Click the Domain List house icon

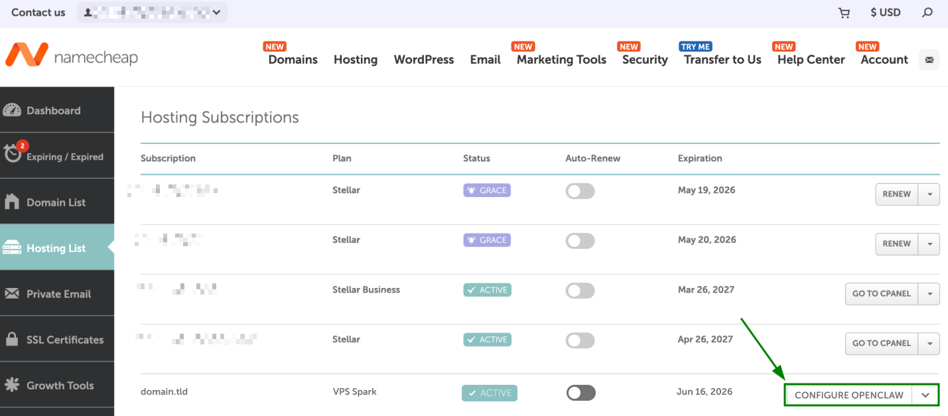point(12,202)
